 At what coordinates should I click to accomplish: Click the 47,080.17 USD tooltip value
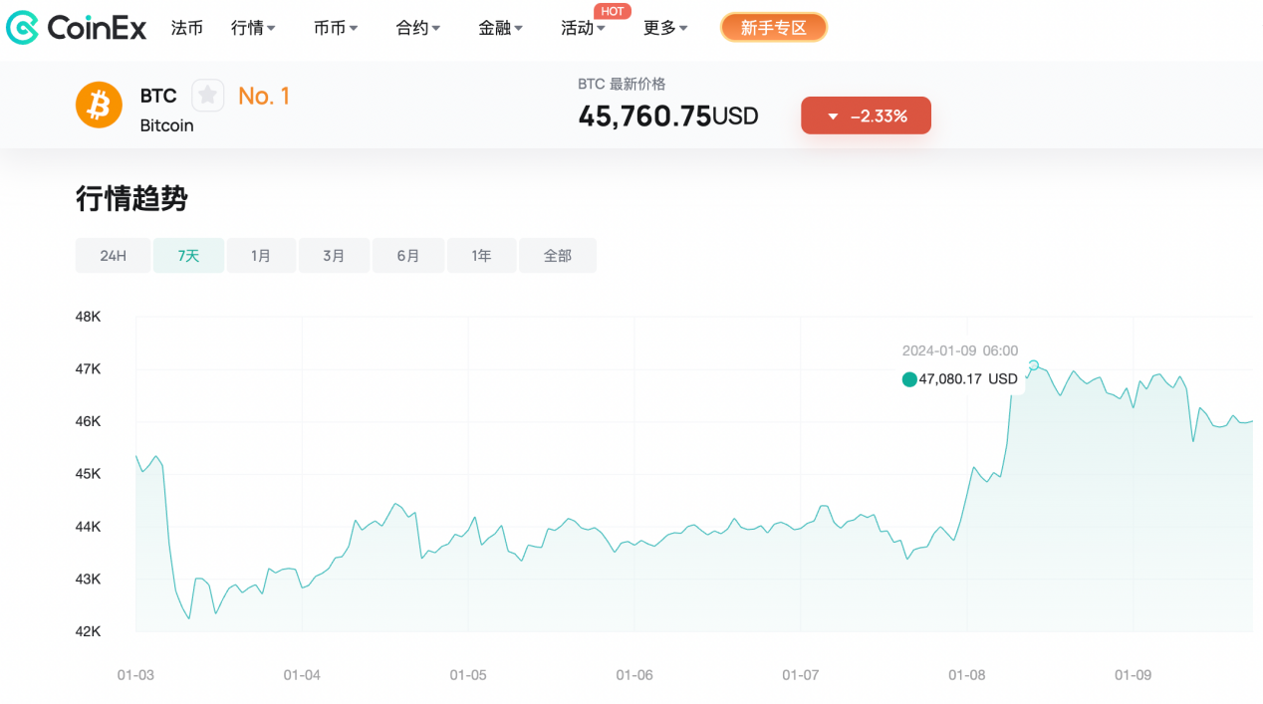pyautogui.click(x=968, y=378)
